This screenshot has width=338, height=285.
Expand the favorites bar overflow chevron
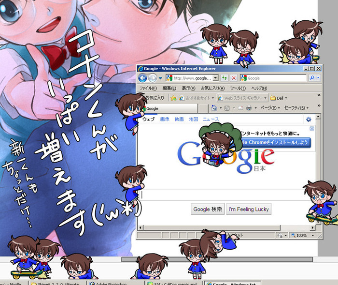tap(319, 95)
